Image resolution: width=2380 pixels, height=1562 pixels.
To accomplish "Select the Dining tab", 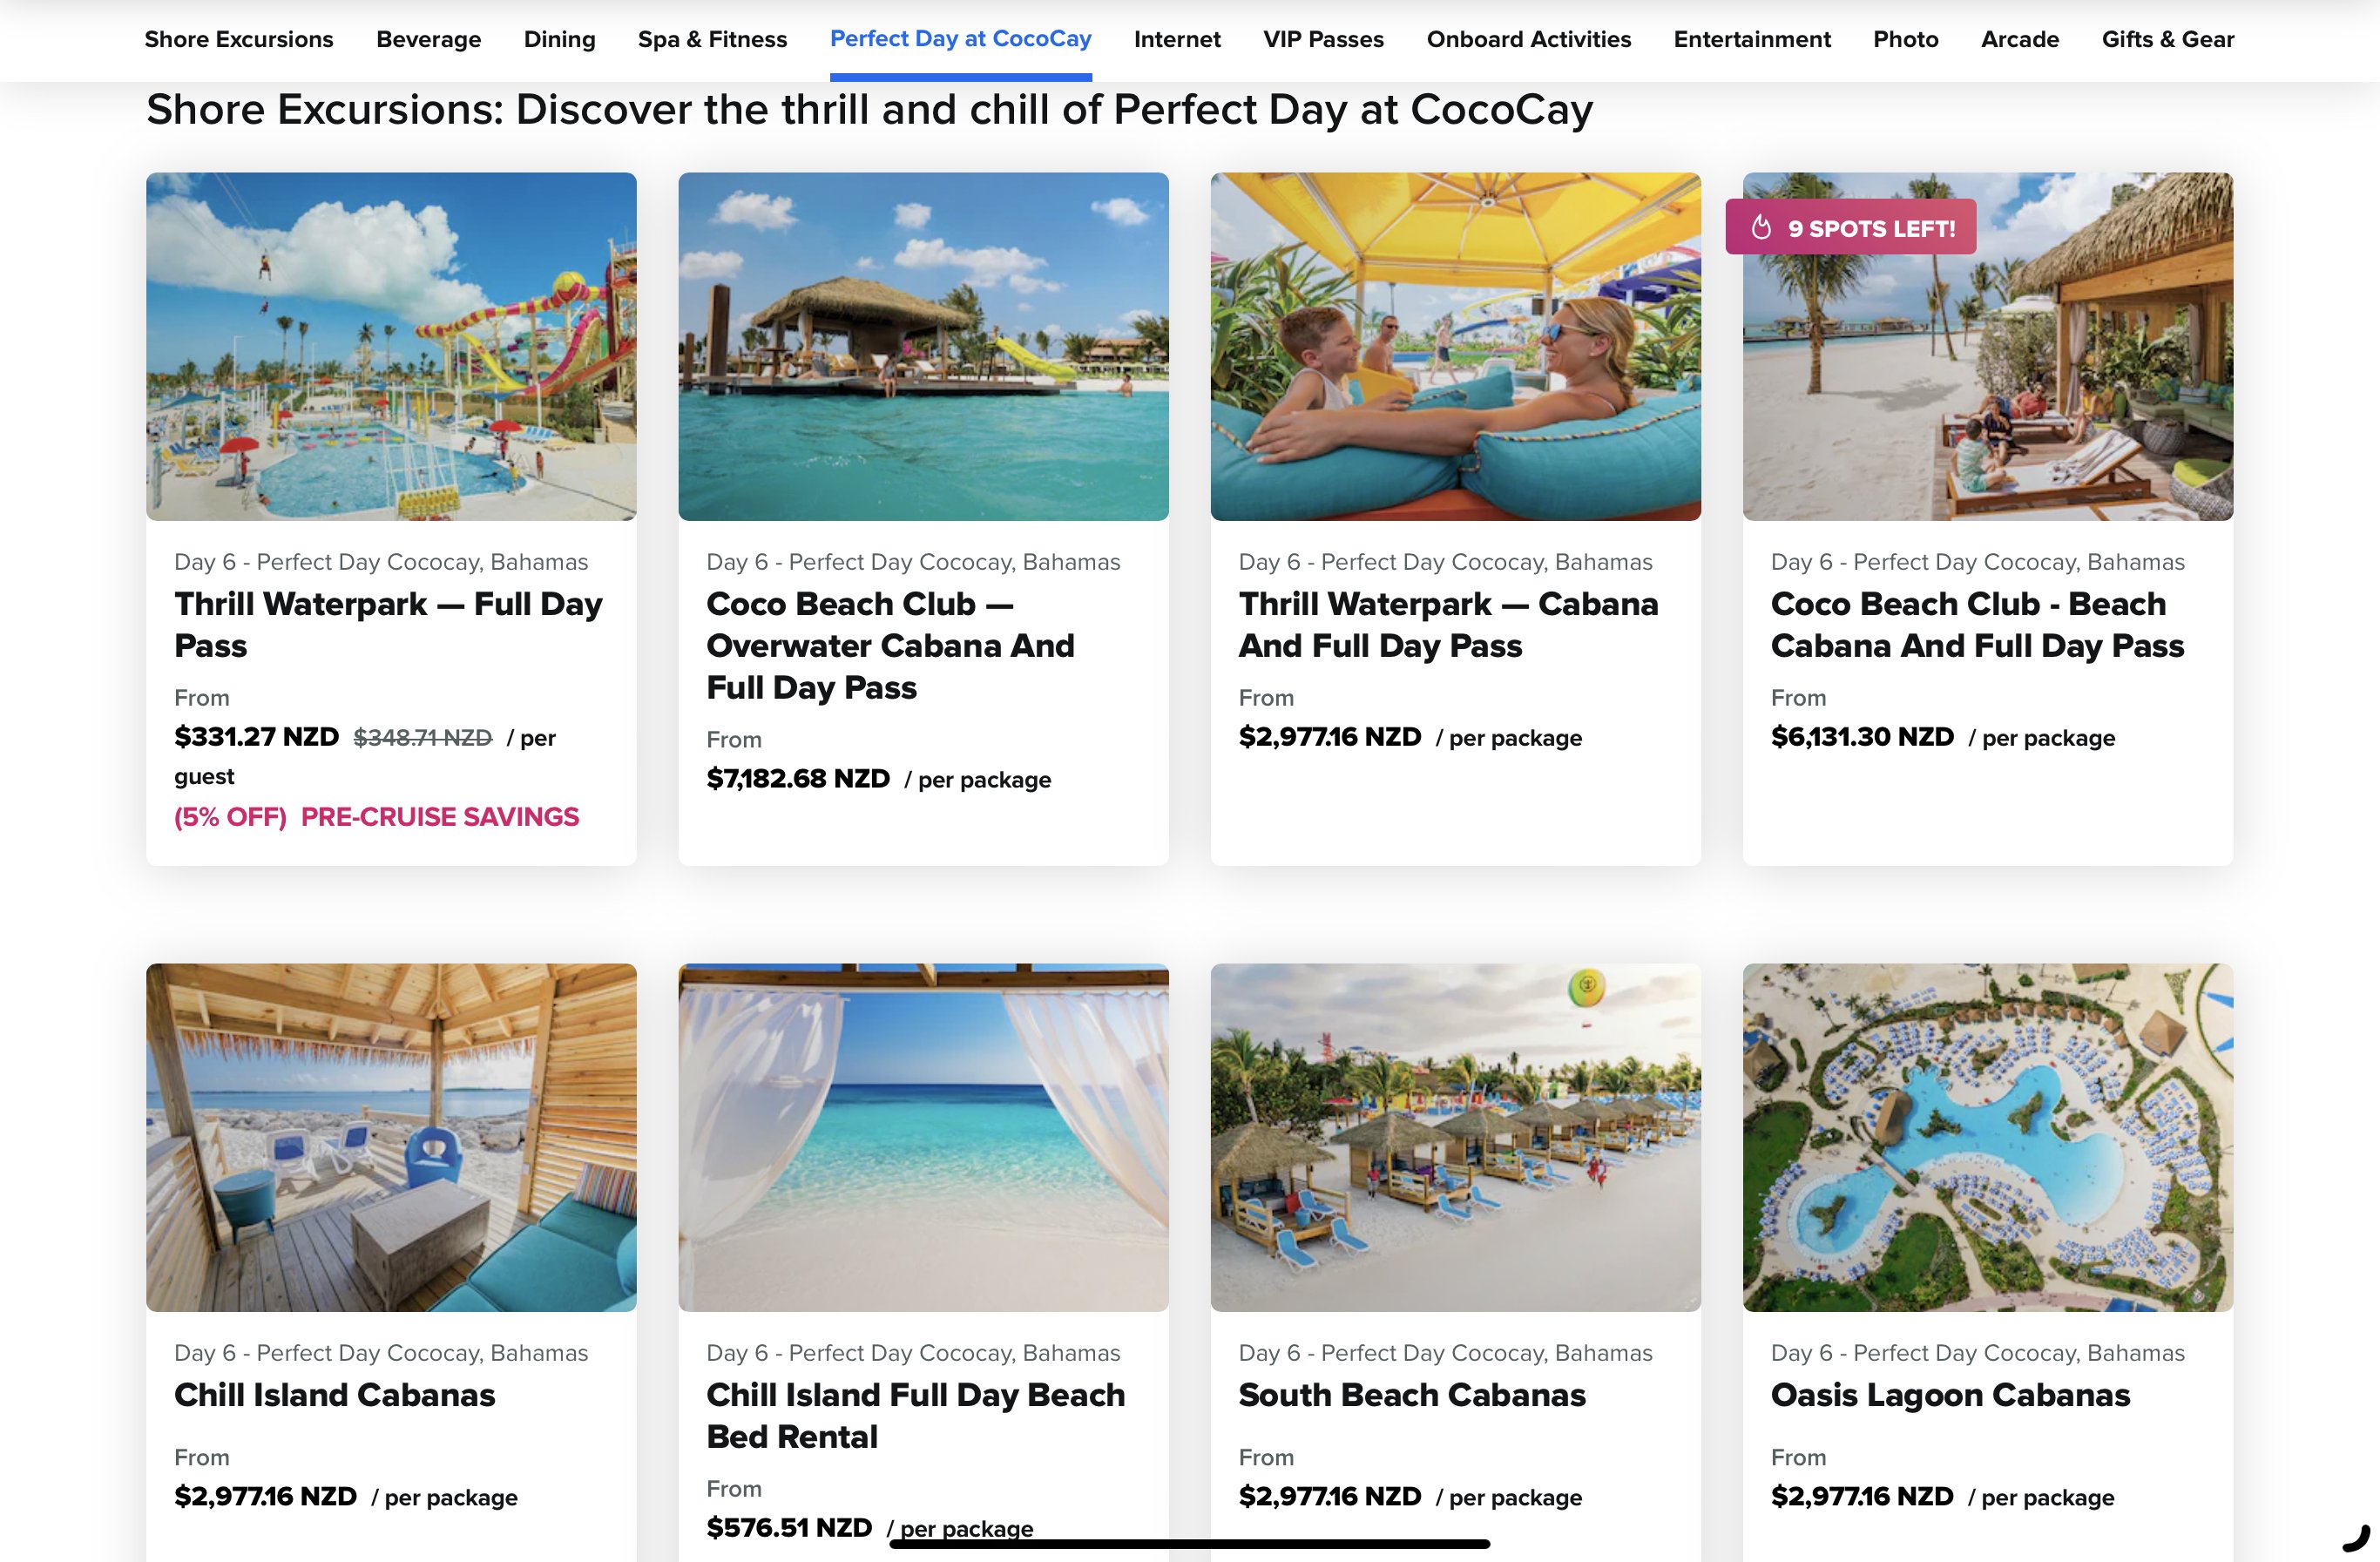I will [x=559, y=39].
